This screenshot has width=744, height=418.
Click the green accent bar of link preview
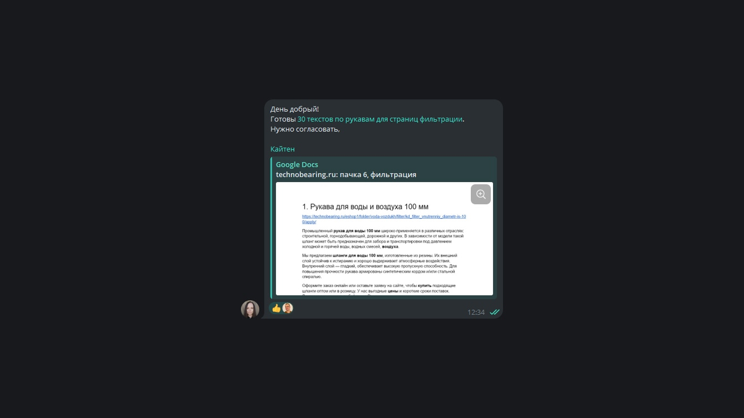tap(272, 228)
